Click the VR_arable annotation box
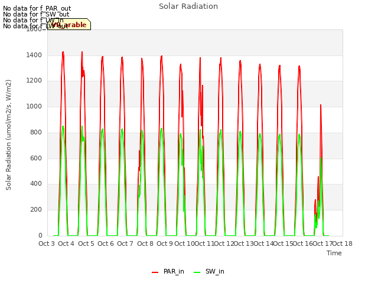 tap(69, 24)
